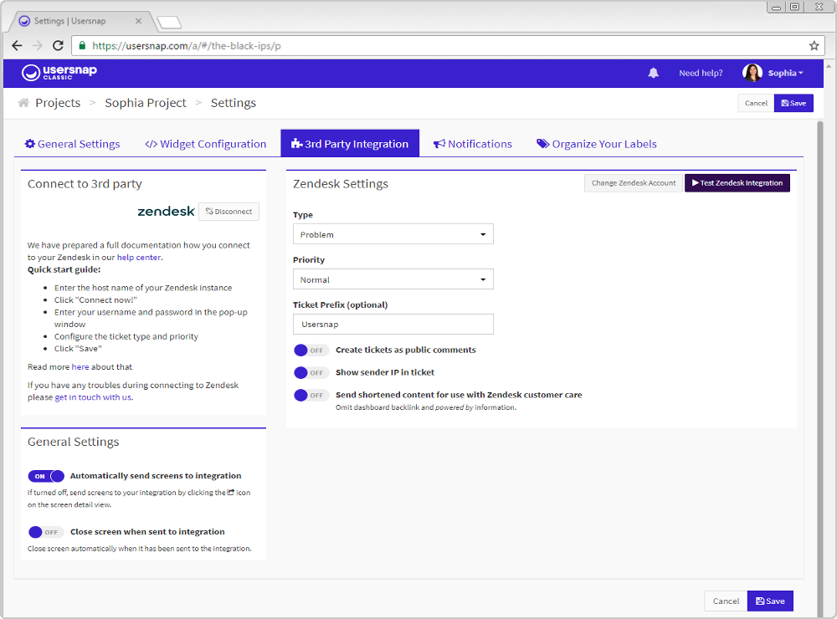Click the Zendesk Settings heading
The width and height of the screenshot is (837, 619).
341,183
